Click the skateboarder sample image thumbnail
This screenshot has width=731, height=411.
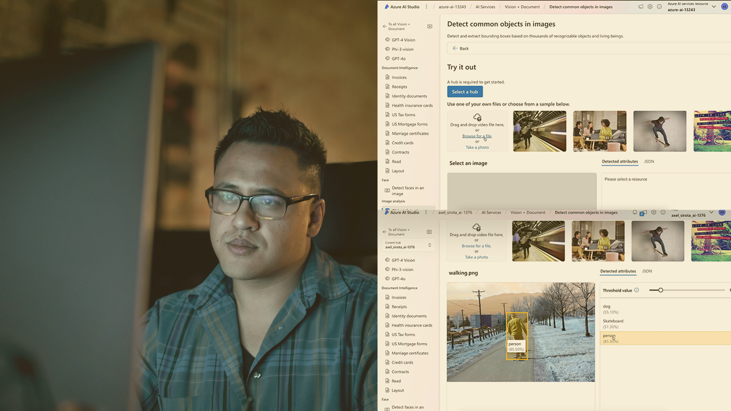(660, 131)
